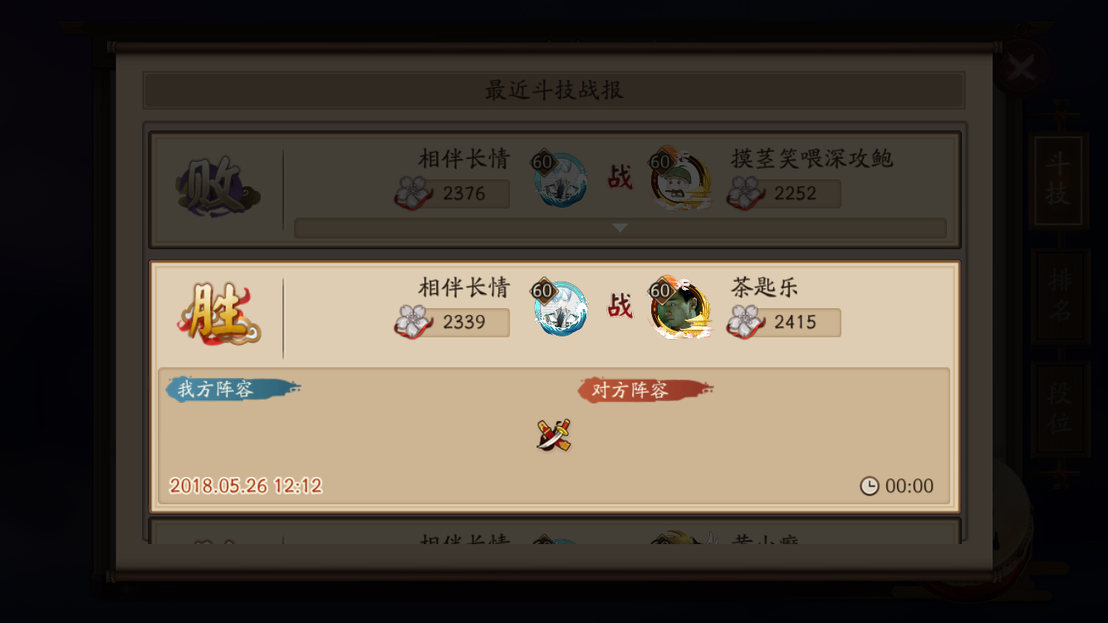This screenshot has width=1108, height=623.
Task: Tap 茶匙乐 opponent avatar portrait
Action: [680, 307]
